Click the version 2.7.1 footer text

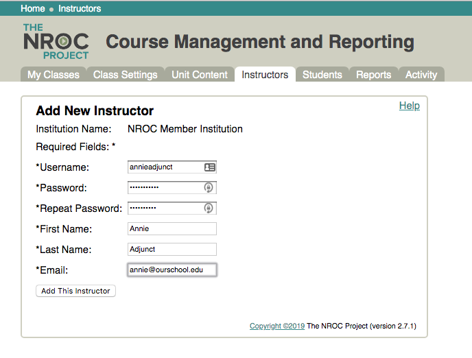[x=393, y=326]
